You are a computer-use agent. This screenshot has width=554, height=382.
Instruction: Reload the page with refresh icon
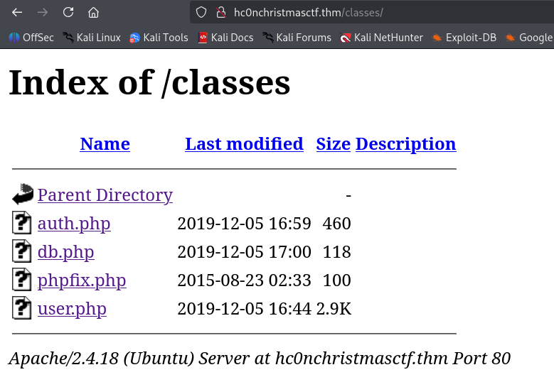click(x=68, y=12)
